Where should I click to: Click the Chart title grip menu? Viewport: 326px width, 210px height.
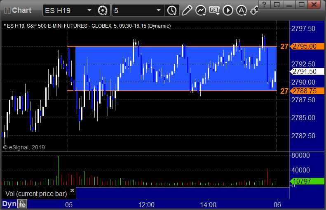pyautogui.click(x=18, y=10)
